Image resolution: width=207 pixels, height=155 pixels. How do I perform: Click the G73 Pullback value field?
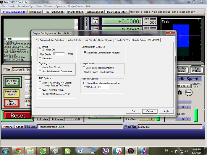[103, 87]
